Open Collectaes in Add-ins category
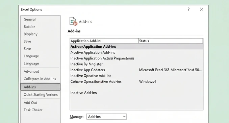This screenshot has height=123, width=229. (x=40, y=79)
